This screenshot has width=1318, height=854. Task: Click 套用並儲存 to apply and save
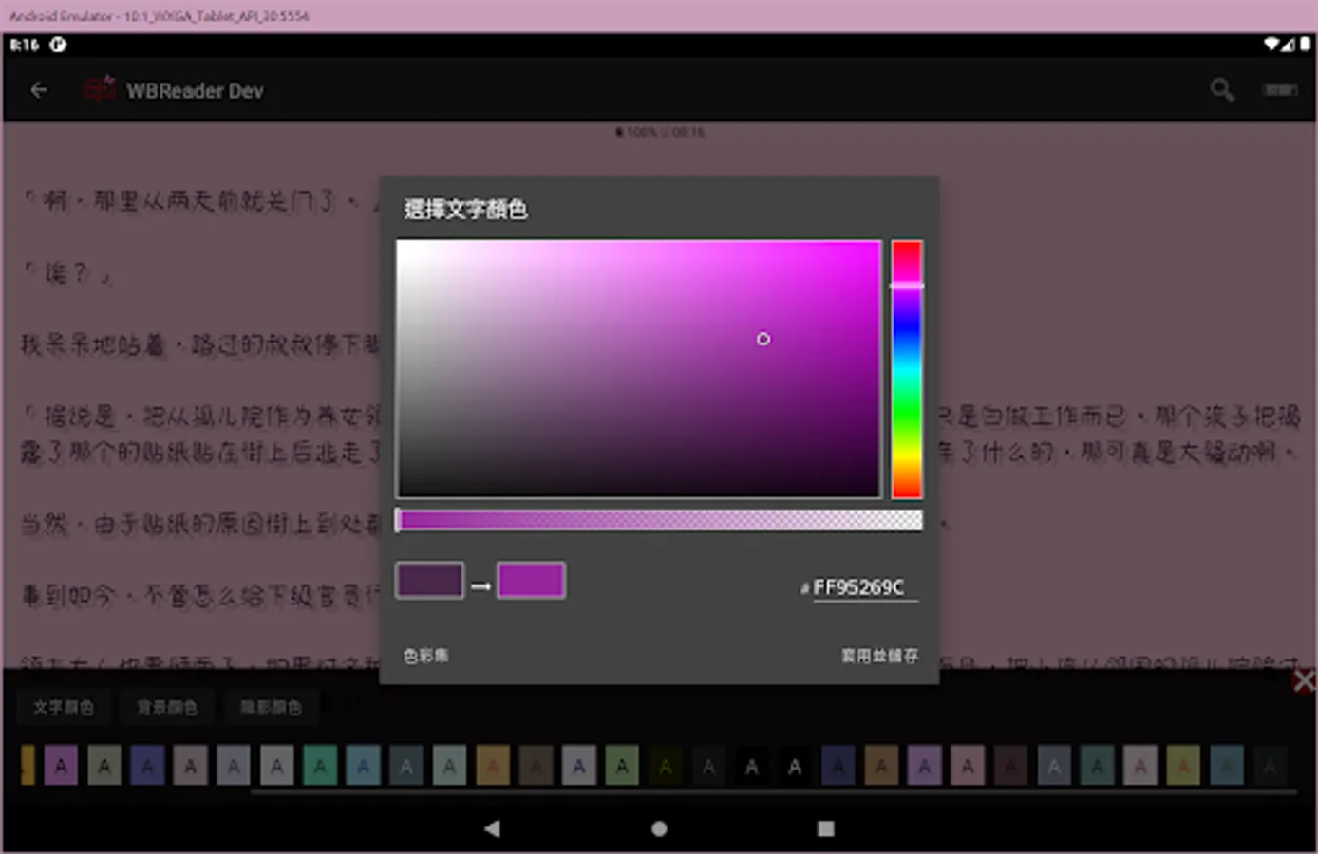point(879,656)
